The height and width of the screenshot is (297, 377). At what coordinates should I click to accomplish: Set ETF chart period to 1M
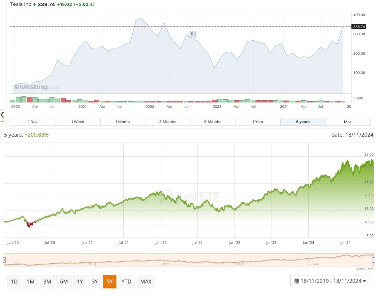pyautogui.click(x=31, y=281)
